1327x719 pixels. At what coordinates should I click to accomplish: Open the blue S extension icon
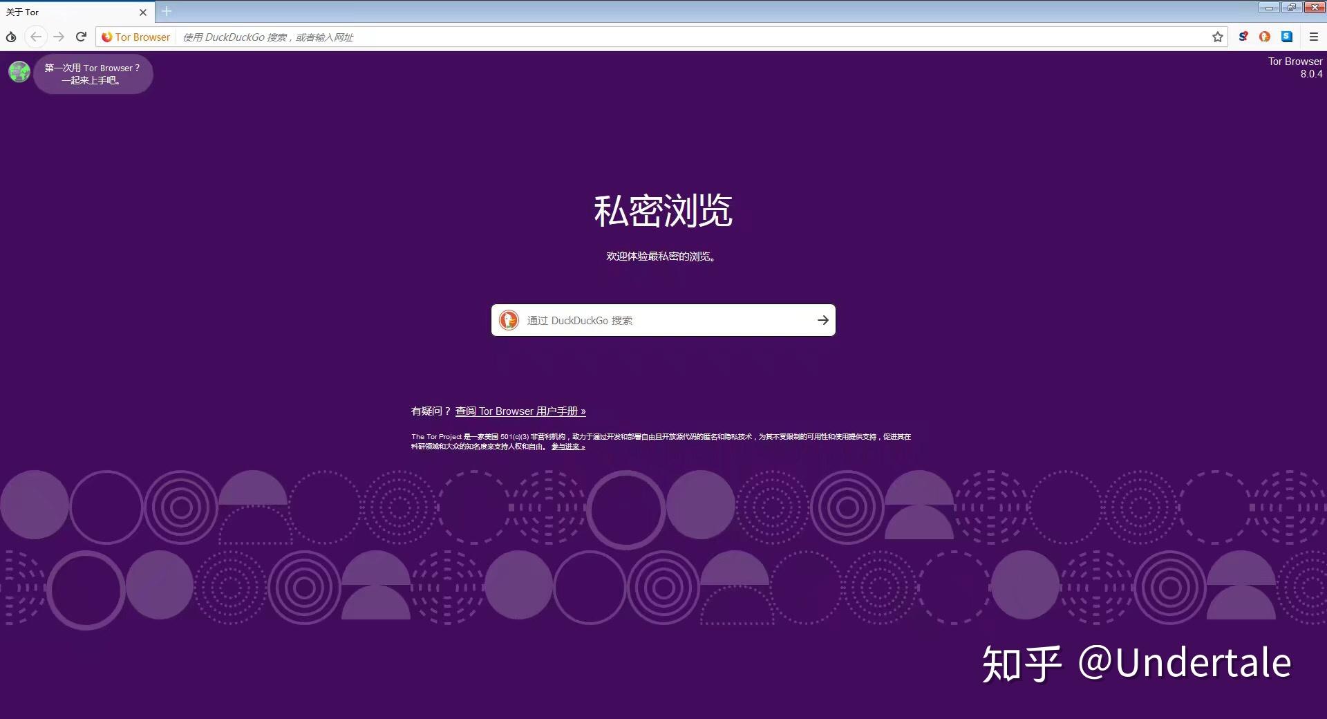click(1287, 37)
